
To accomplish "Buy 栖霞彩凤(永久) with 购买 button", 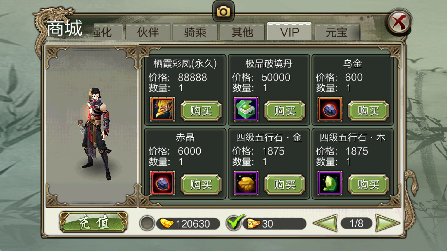I will tap(201, 111).
